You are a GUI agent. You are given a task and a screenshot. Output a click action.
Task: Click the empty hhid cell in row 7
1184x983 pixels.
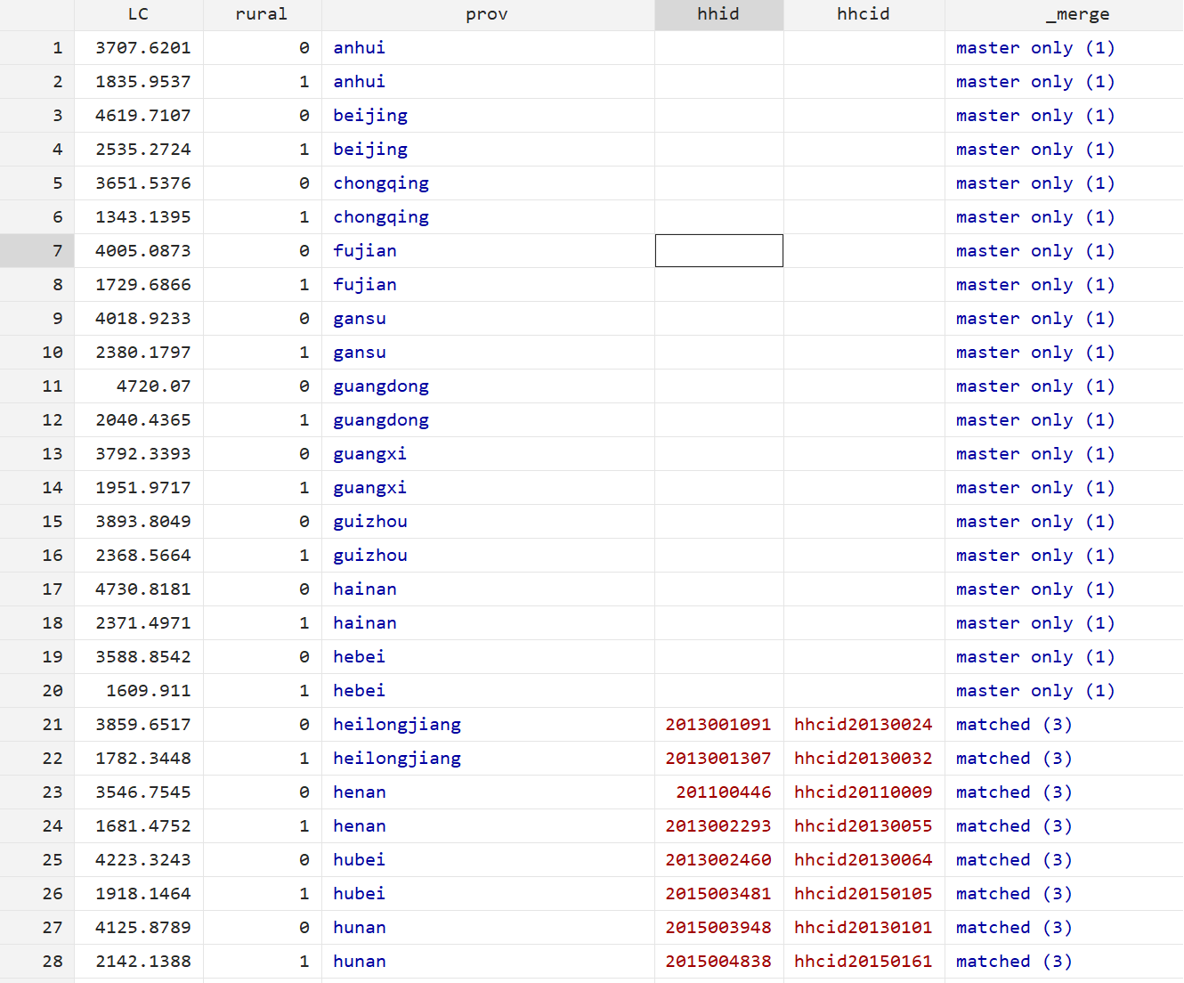719,251
